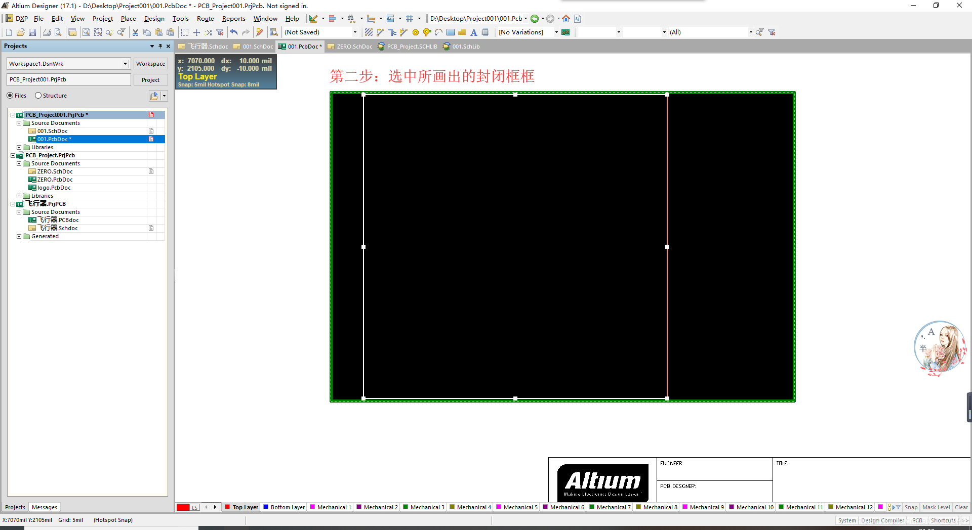Select the Place String text tool
This screenshot has width=972, height=530.
[474, 32]
